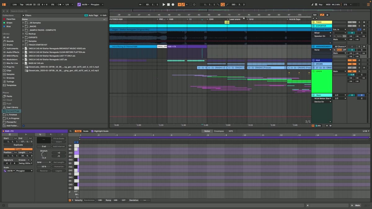Click the Ableton browser toggle icon top-left

[4, 5]
